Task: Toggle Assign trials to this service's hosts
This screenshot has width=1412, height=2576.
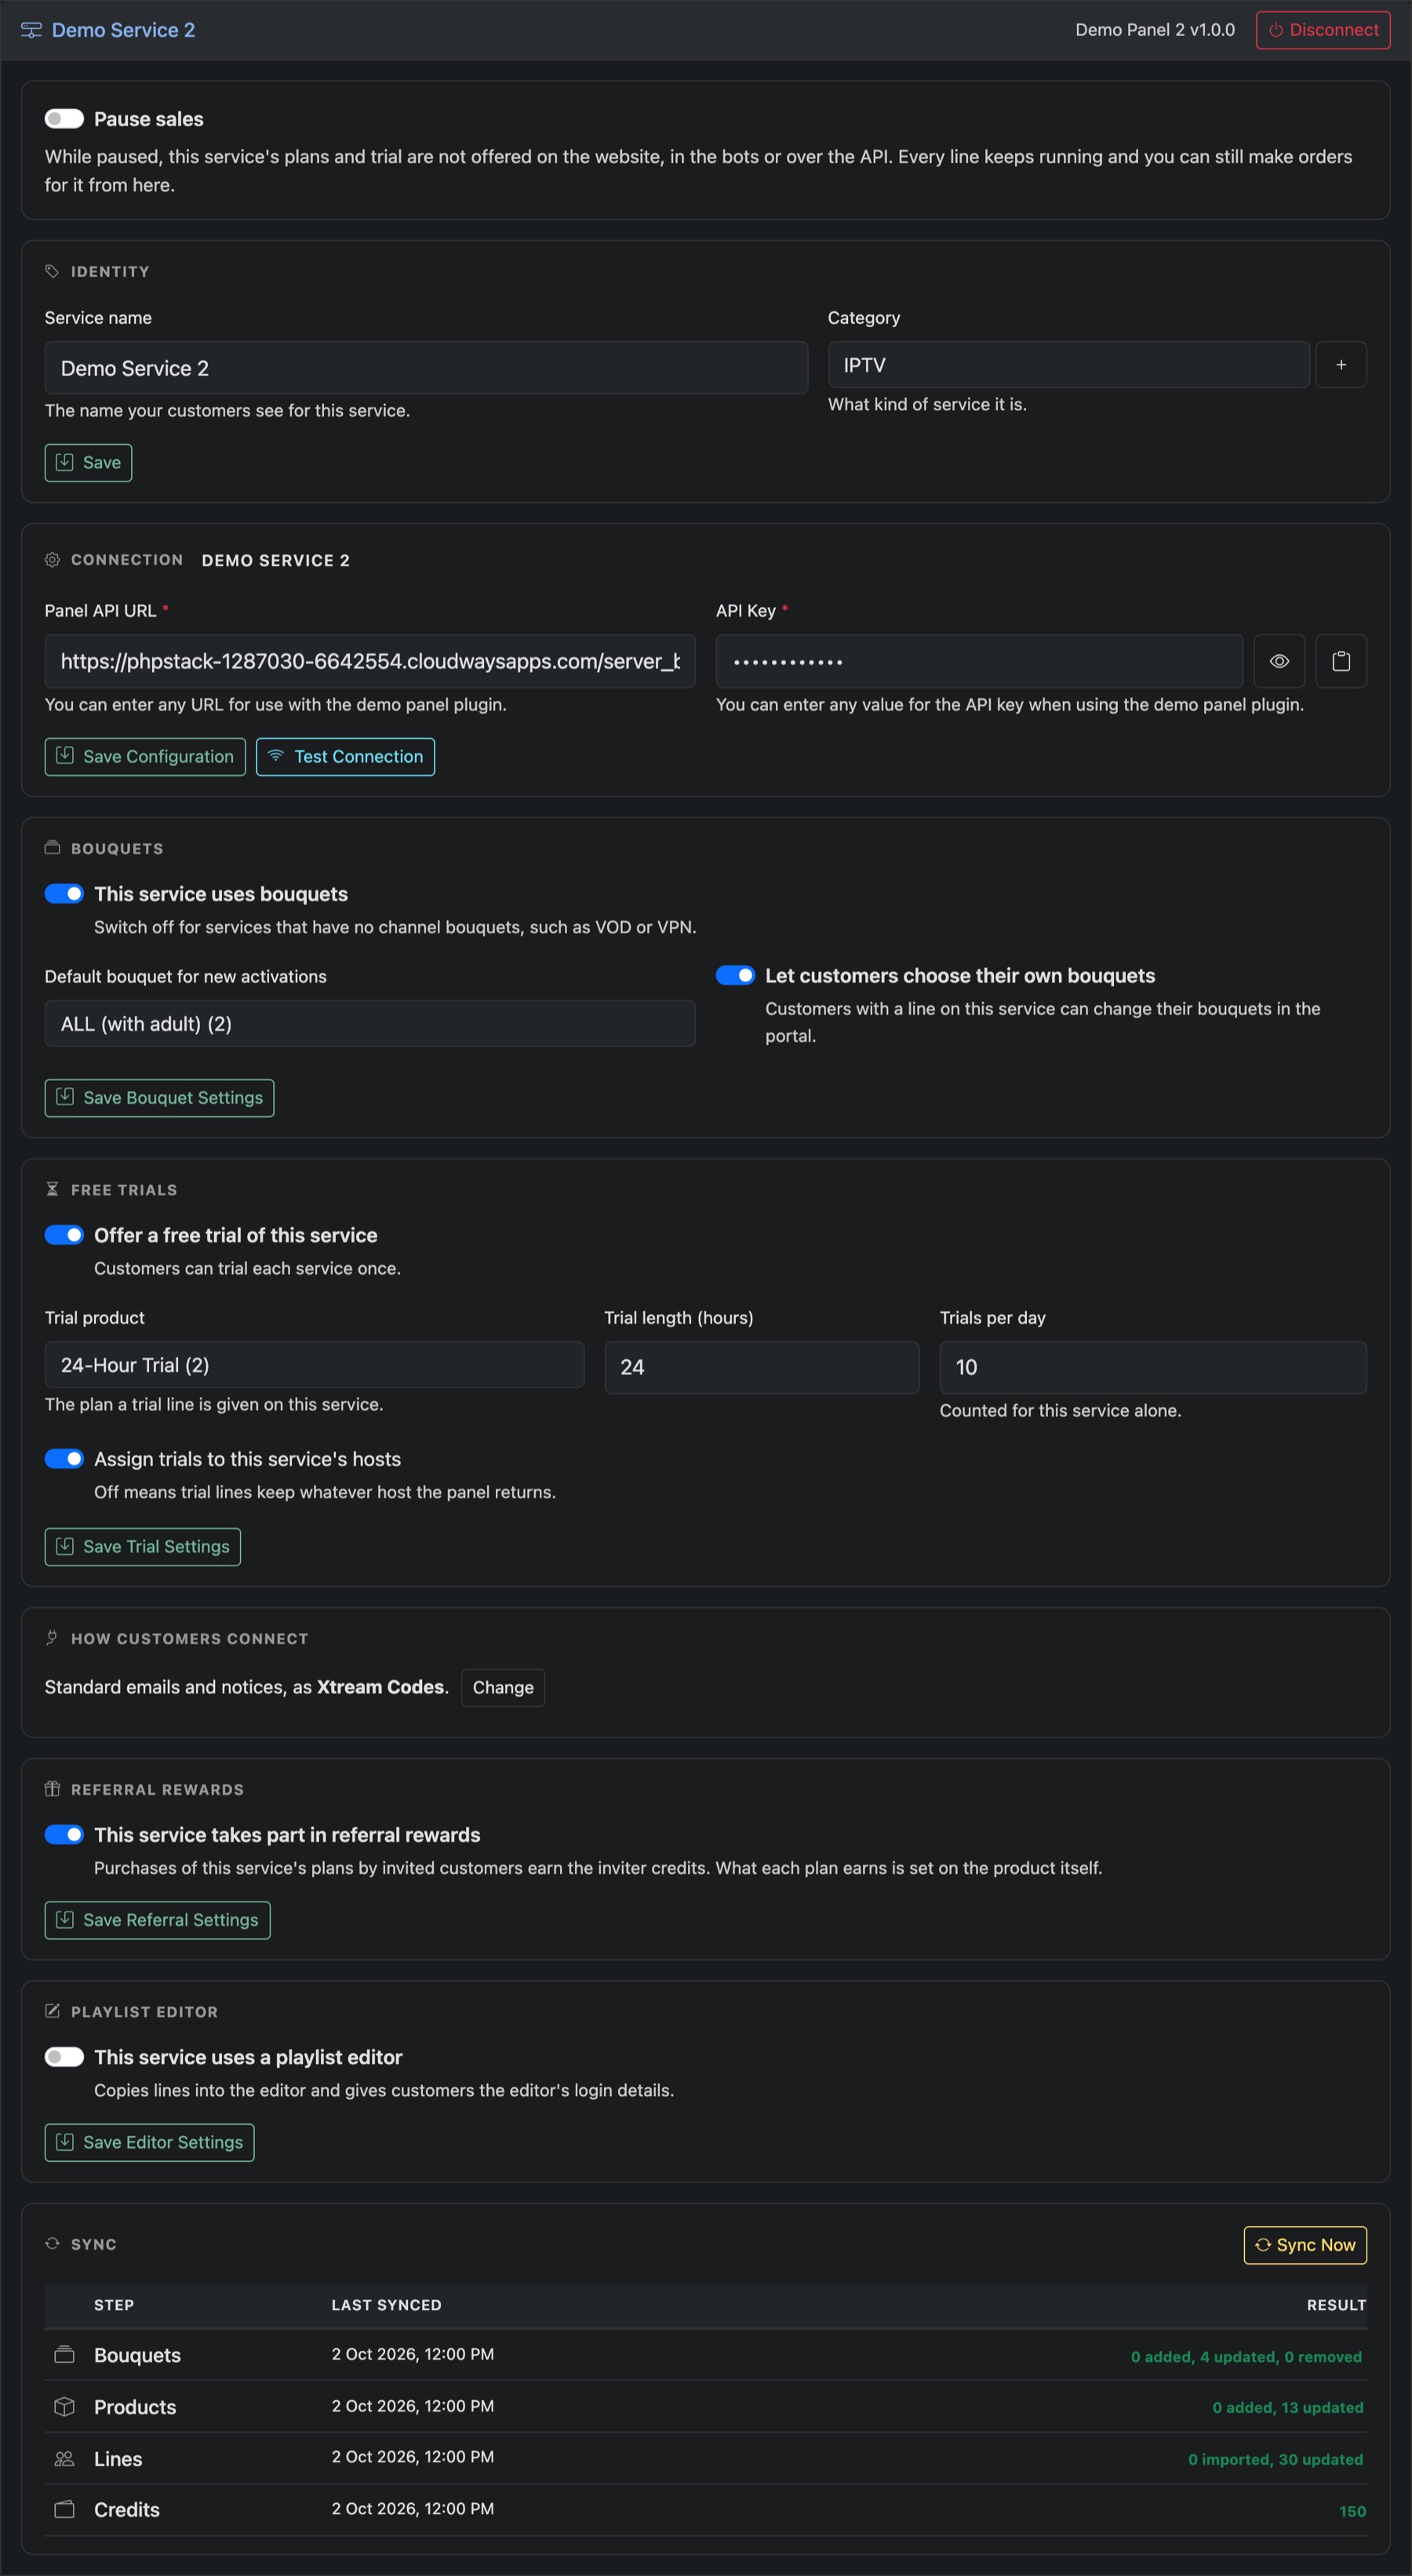Action: pos(64,1459)
